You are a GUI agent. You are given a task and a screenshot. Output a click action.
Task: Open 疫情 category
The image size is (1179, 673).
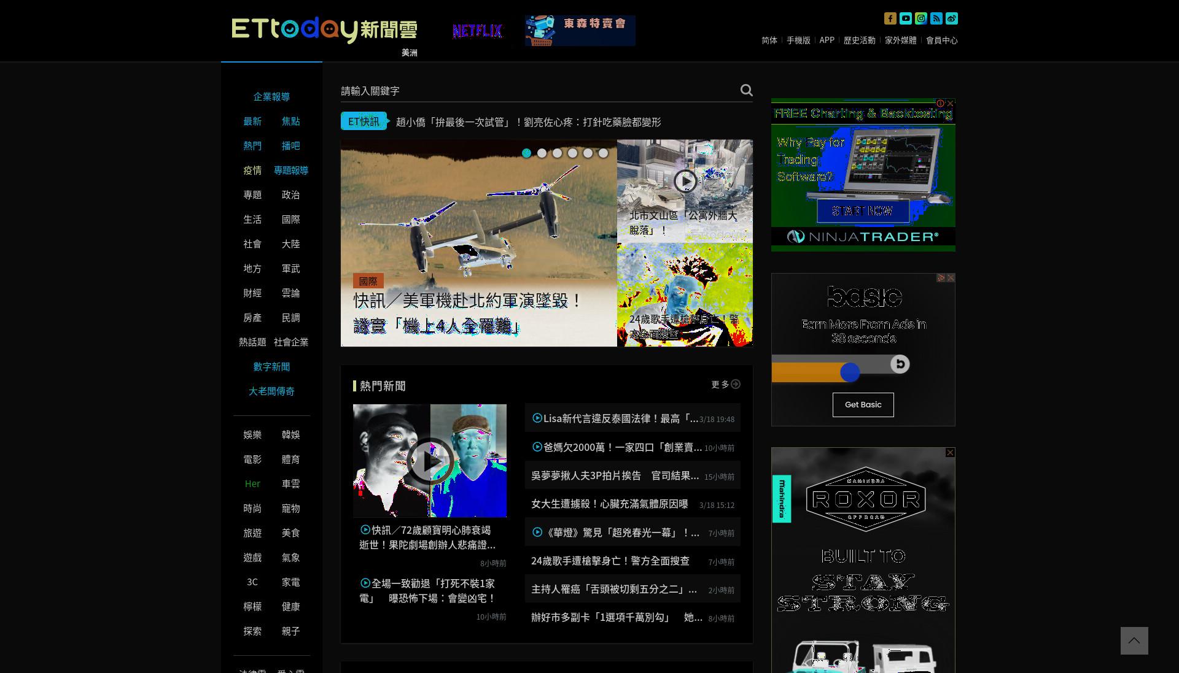pos(252,171)
